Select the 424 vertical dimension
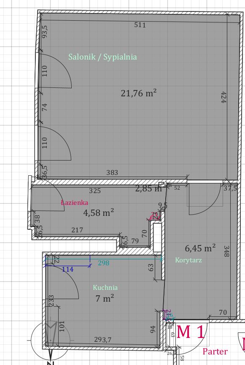245x365 pixels. 223,97
